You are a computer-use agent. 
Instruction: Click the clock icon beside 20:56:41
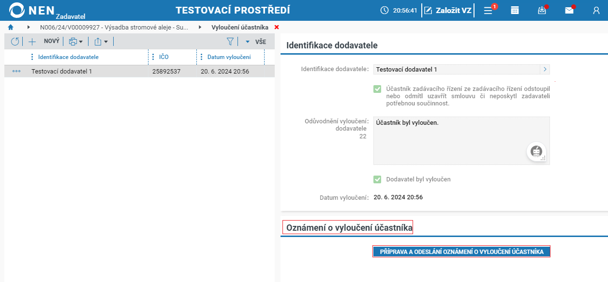[385, 10]
